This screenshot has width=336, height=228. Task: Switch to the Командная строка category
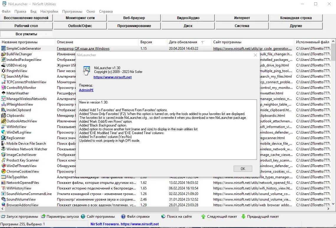pyautogui.click(x=296, y=18)
